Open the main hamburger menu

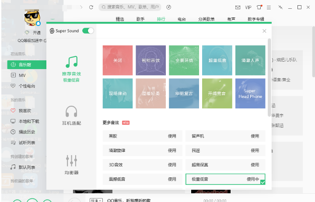[269, 7]
